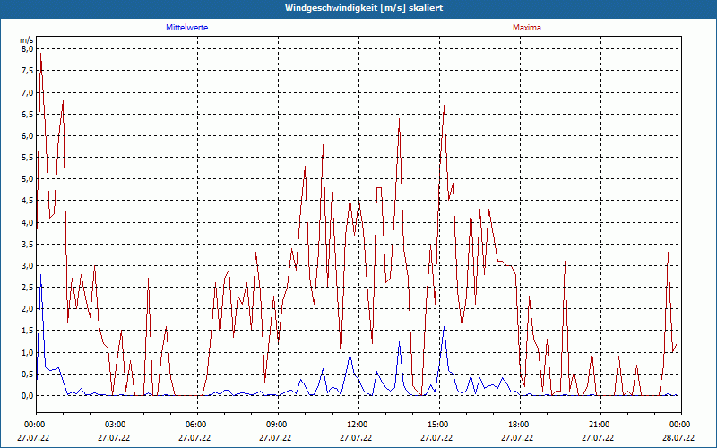This screenshot has width=717, height=448.
Task: Click the 5,0 y-axis value
Action: pyautogui.click(x=27, y=178)
